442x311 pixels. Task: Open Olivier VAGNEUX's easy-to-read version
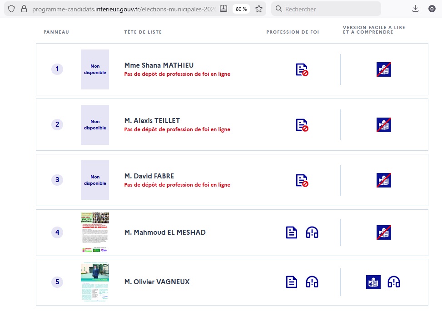click(373, 282)
